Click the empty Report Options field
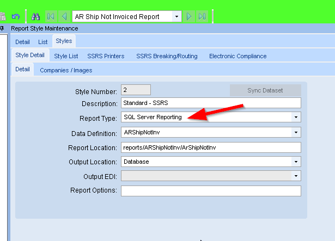Image resolution: width=335 pixels, height=241 pixels. (x=211, y=191)
